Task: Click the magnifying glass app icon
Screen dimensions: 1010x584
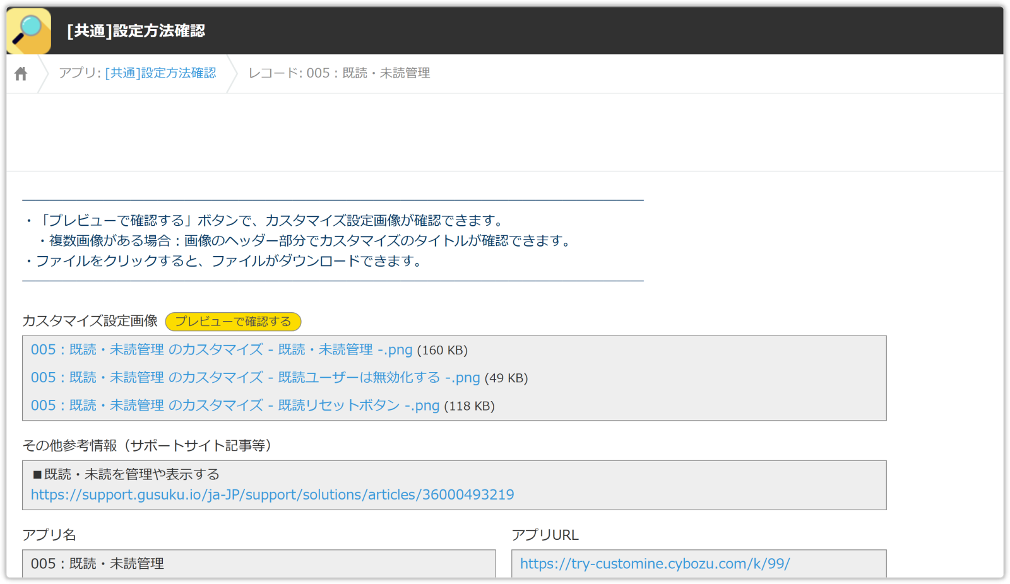Action: (28, 31)
